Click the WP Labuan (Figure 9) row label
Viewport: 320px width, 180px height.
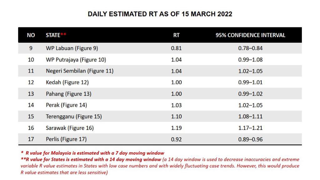(x=72, y=48)
